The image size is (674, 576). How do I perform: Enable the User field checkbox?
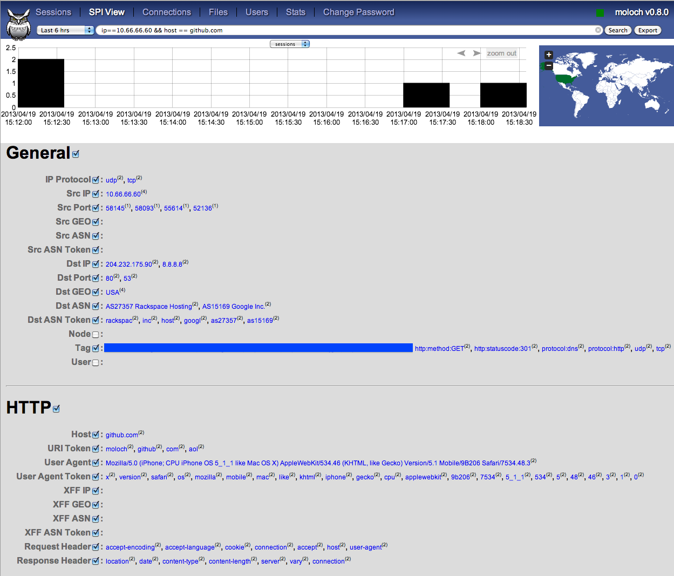point(96,363)
